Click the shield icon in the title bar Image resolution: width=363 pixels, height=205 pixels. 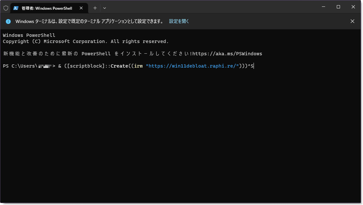pos(6,8)
